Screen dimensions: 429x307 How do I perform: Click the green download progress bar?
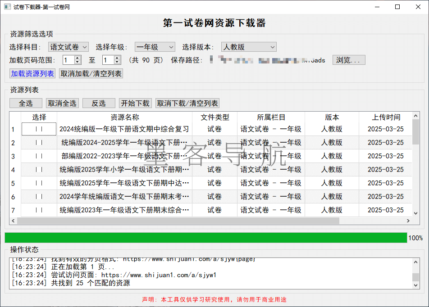206,238
